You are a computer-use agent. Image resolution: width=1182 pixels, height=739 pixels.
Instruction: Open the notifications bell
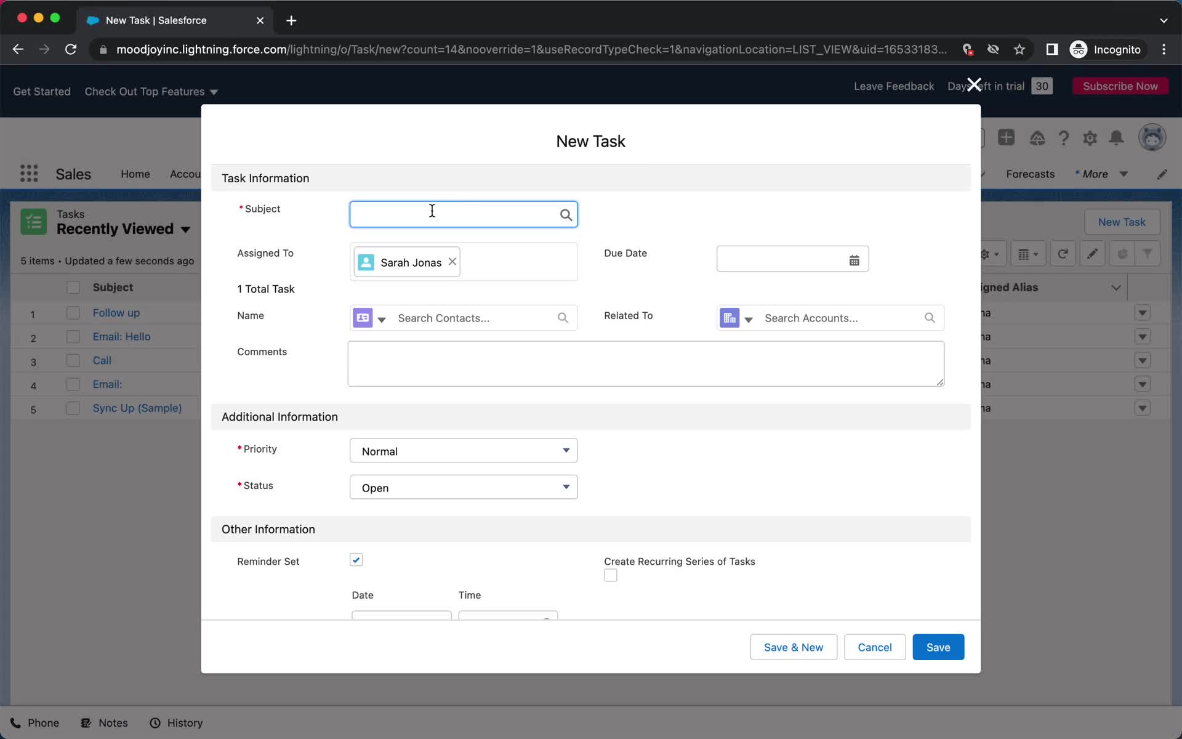click(x=1116, y=138)
